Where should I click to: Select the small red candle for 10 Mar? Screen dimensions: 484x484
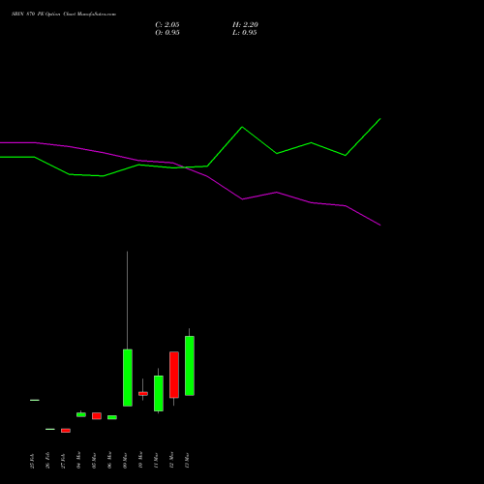(143, 394)
